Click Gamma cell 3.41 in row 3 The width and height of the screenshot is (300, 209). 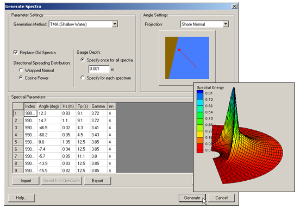click(98, 128)
